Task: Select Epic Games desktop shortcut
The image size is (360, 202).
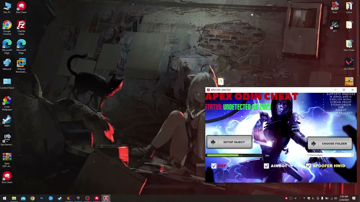Action: tap(7, 140)
